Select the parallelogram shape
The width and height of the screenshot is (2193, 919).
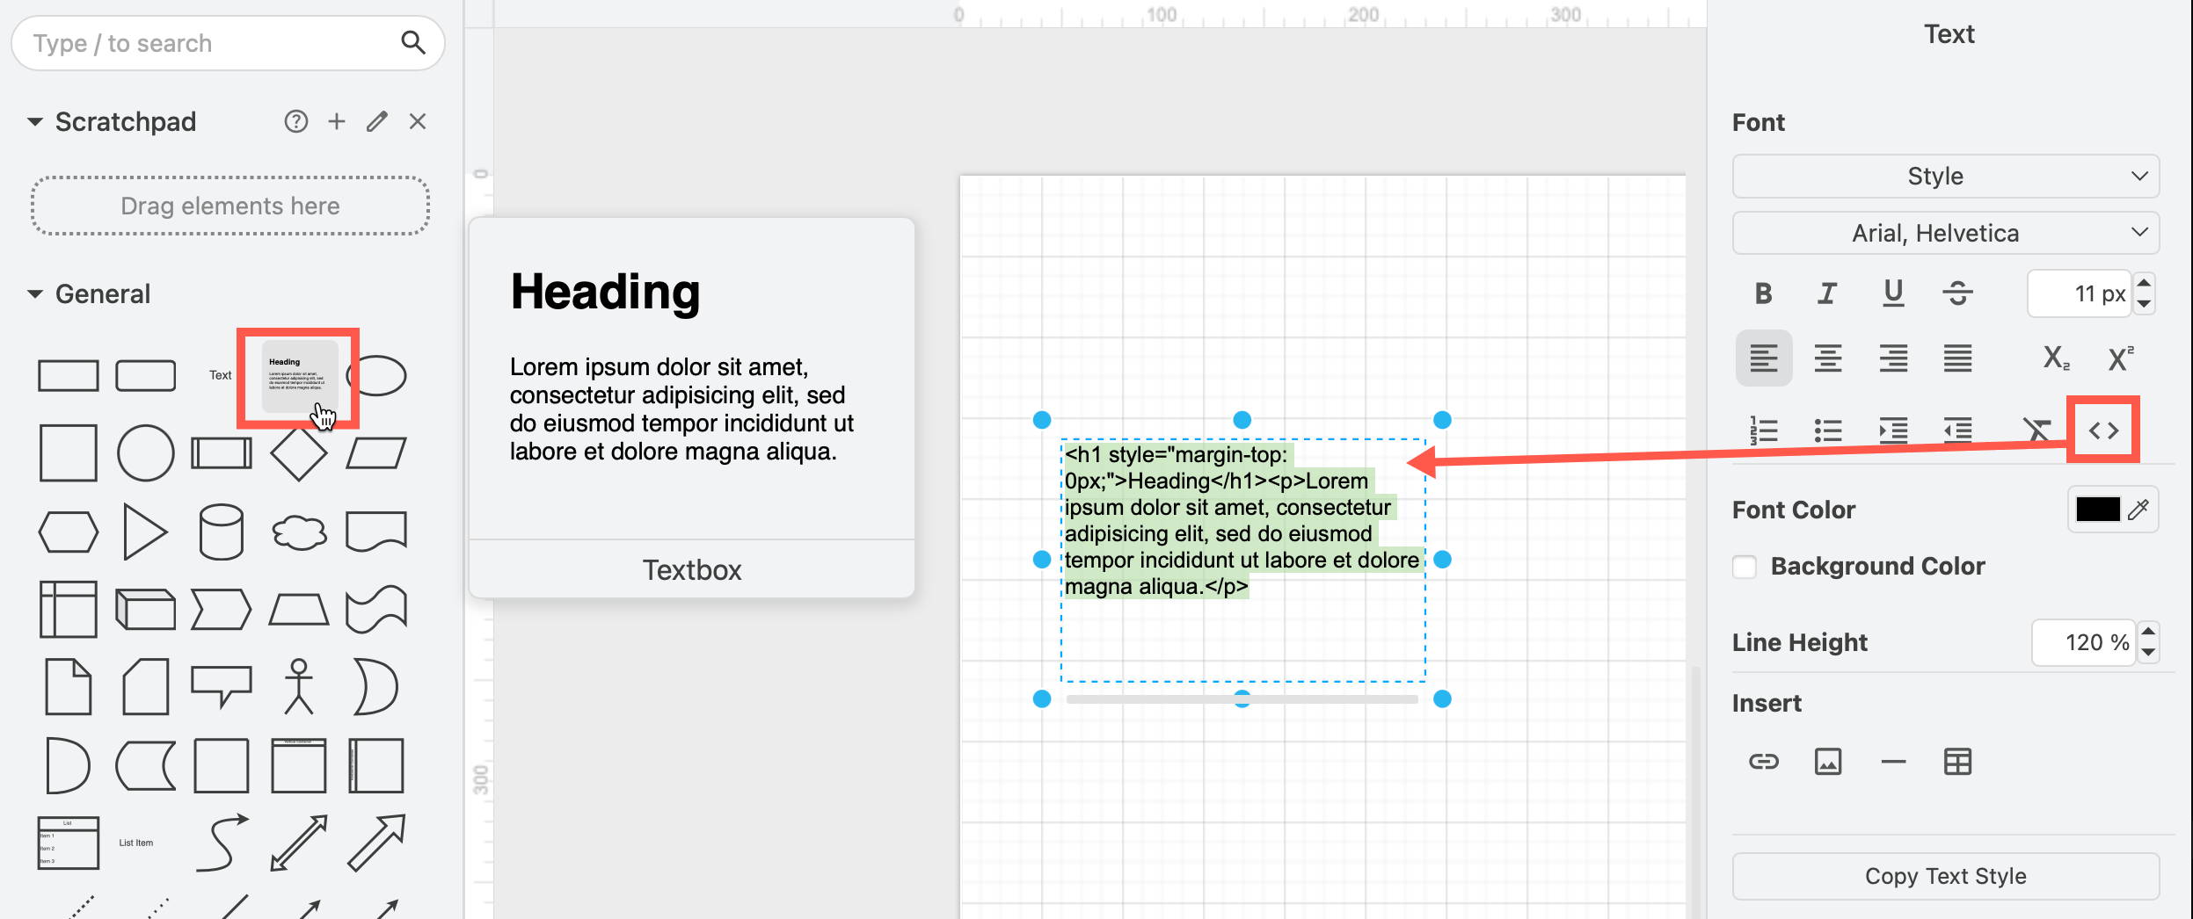[376, 453]
